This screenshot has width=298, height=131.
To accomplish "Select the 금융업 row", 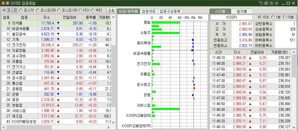I will 56,89.
